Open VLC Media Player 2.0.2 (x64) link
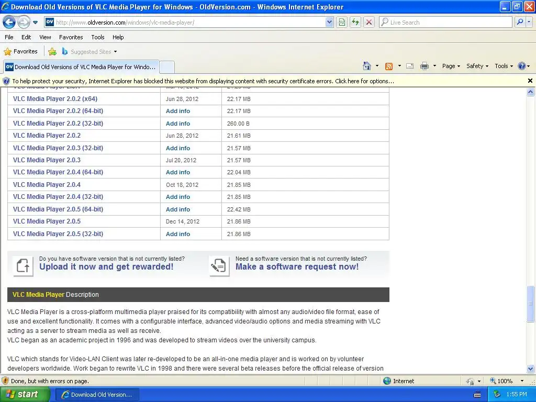 55,99
